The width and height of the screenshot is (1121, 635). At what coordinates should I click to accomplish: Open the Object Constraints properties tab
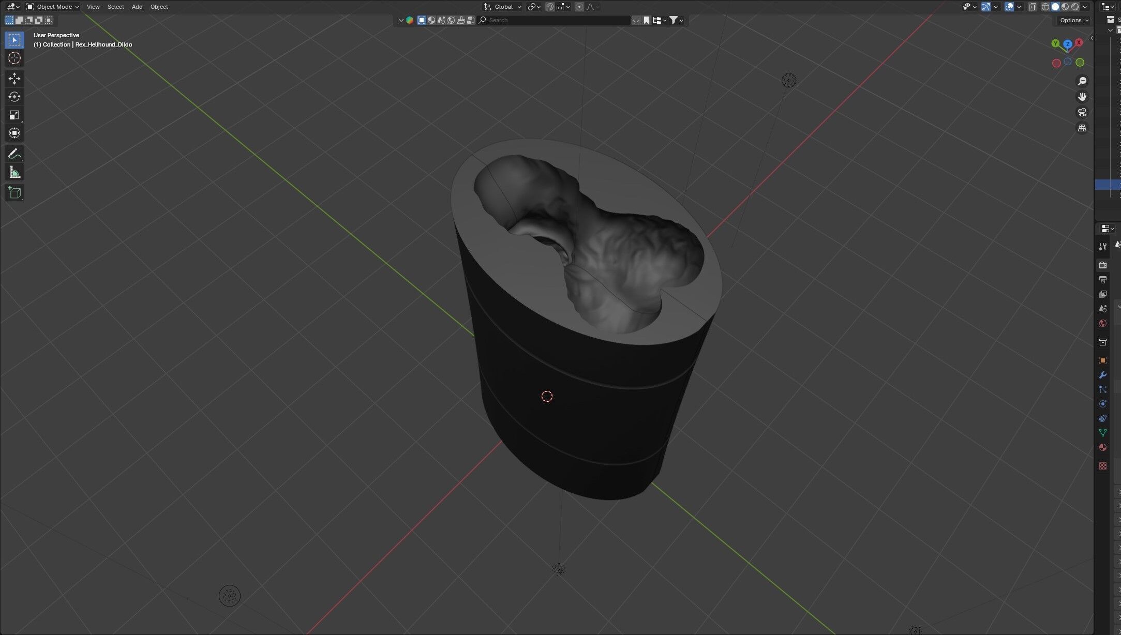coord(1102,418)
